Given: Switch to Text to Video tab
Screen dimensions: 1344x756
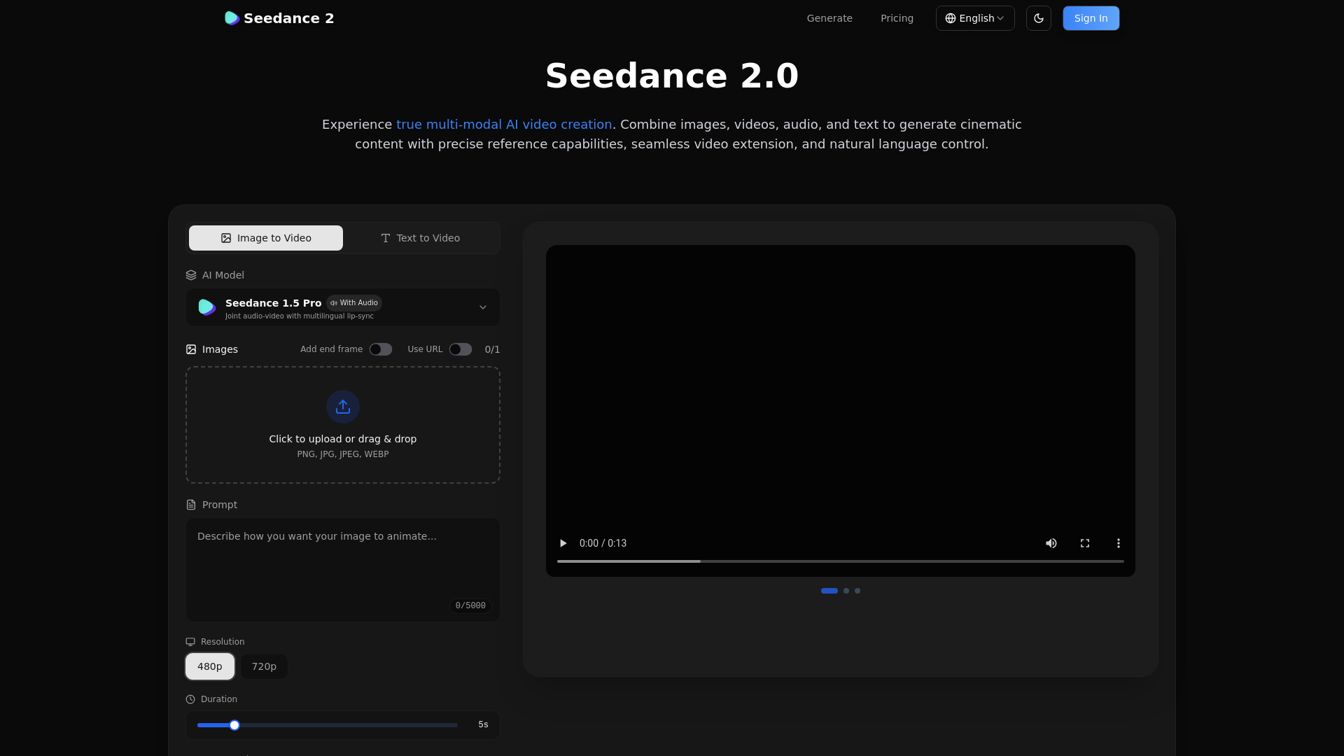Looking at the screenshot, I should click(x=420, y=238).
